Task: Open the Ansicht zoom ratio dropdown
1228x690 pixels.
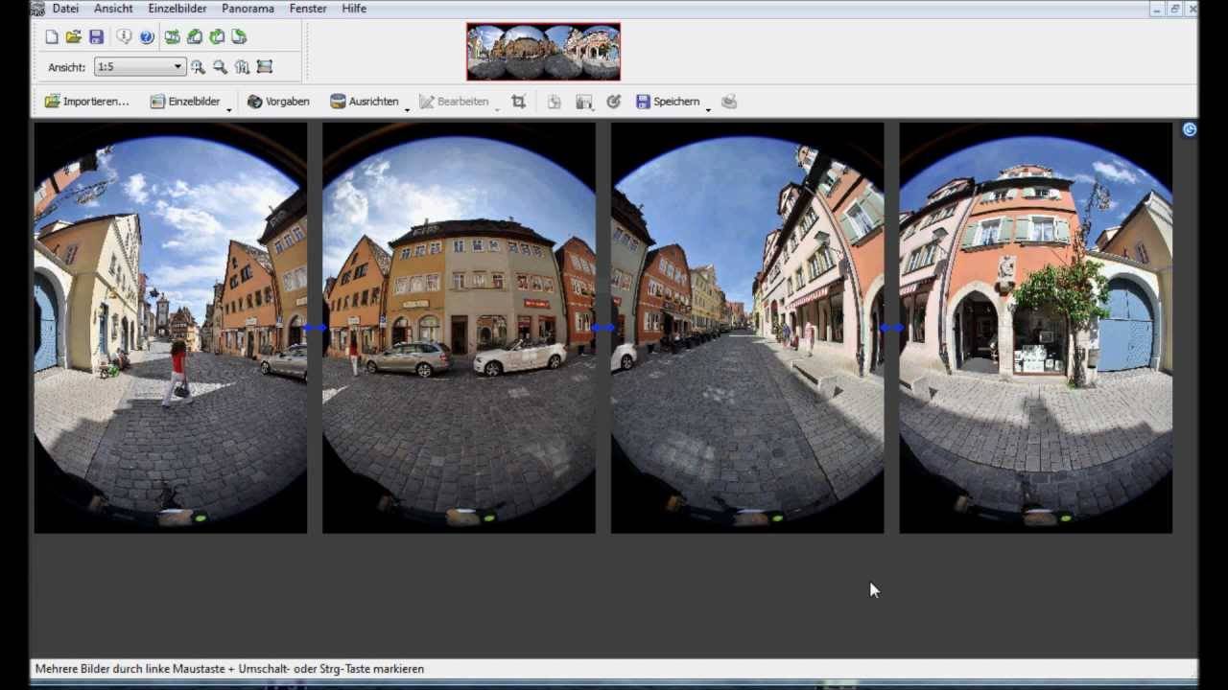Action: (x=139, y=67)
